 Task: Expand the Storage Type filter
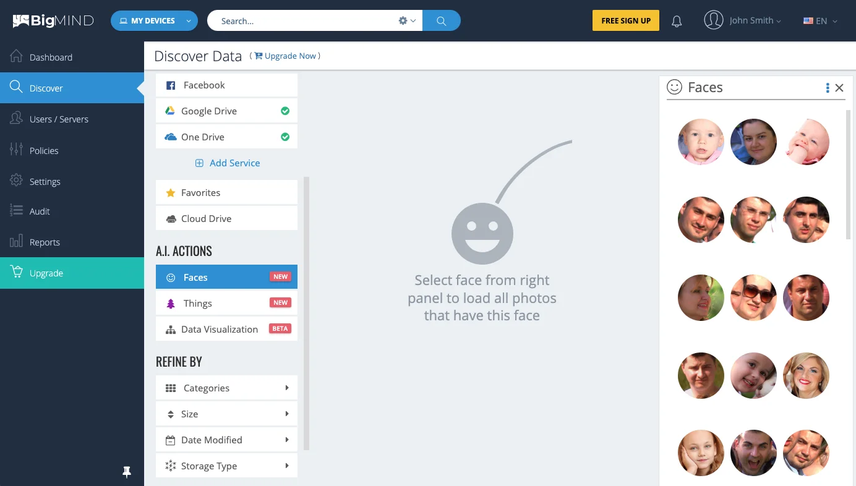[x=226, y=466]
